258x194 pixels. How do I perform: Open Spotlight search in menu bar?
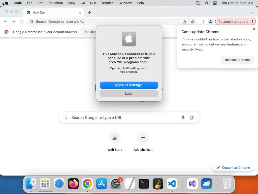(x=207, y=3)
